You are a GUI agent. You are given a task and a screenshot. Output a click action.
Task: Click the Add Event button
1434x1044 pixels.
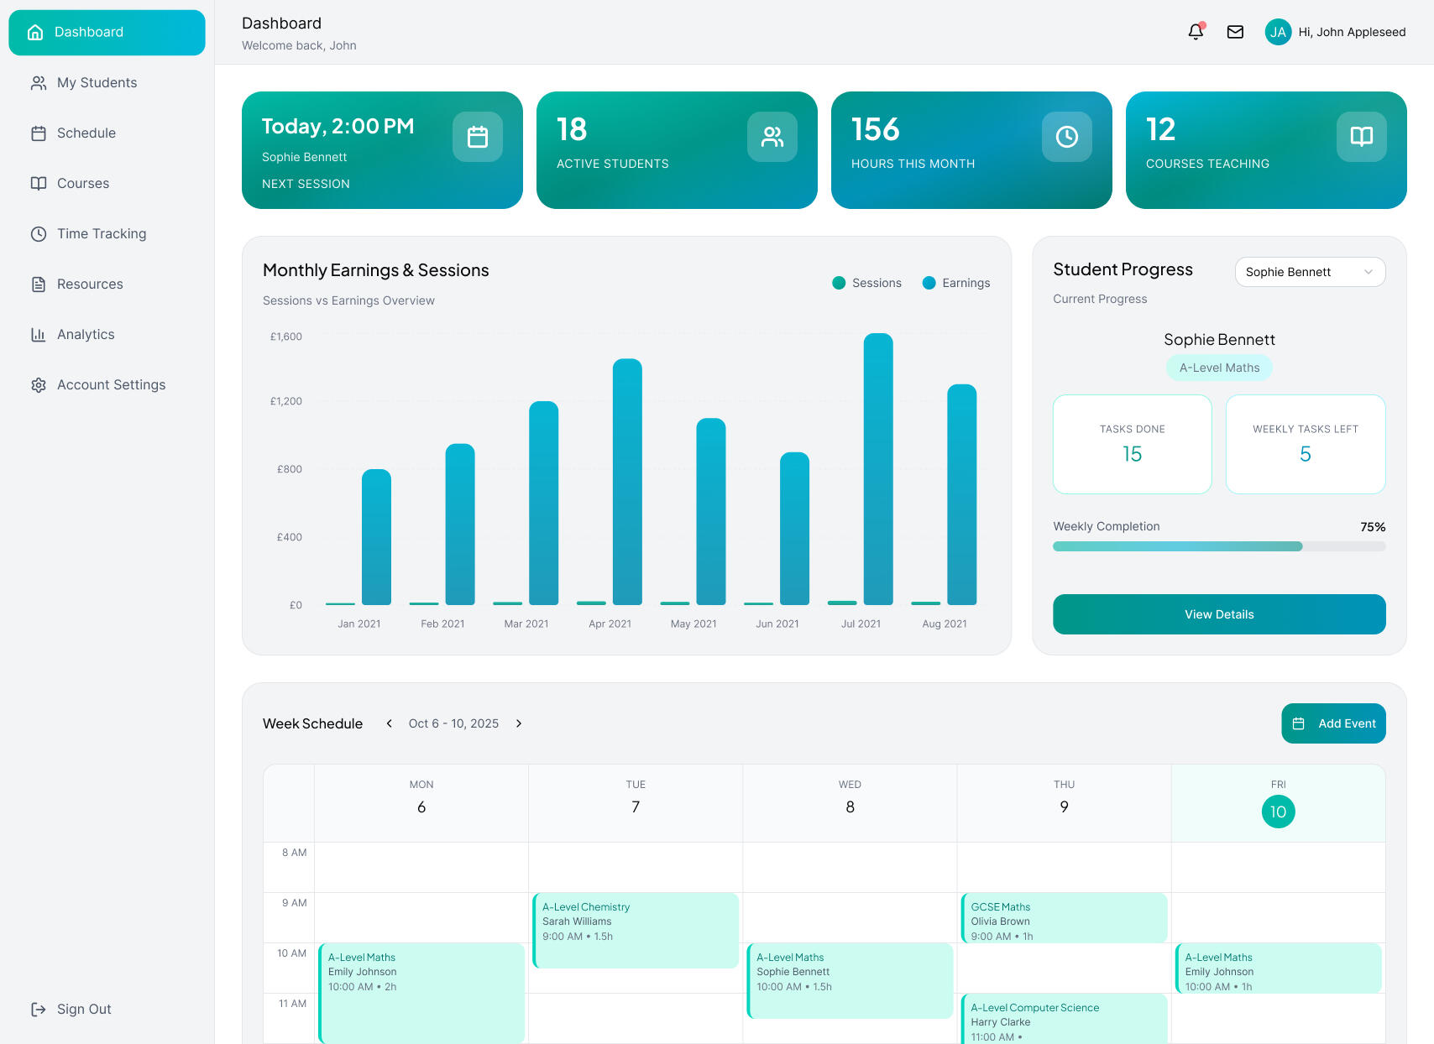(x=1333, y=723)
